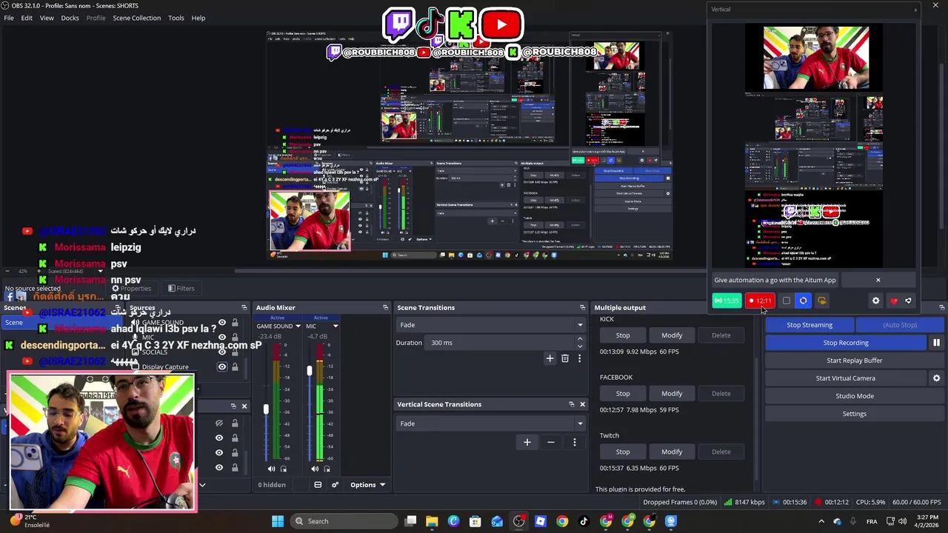Image resolution: width=948 pixels, height=533 pixels.
Task: Open the File menu
Action: pyautogui.click(x=9, y=18)
